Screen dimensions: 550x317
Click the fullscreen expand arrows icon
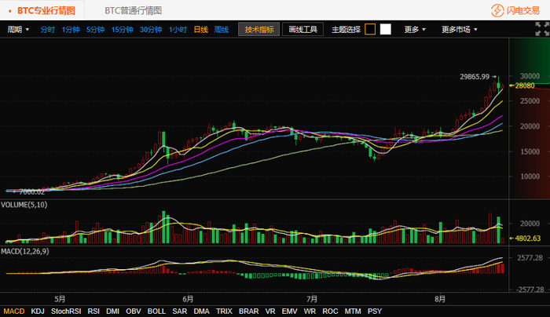coord(542,29)
